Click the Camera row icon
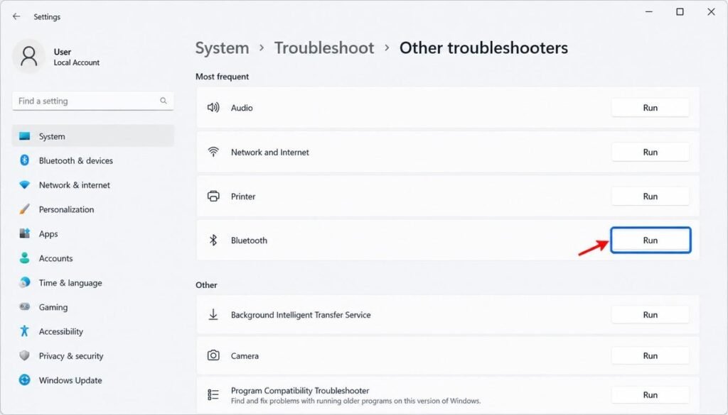Viewport: 728px width, 415px height. 213,355
